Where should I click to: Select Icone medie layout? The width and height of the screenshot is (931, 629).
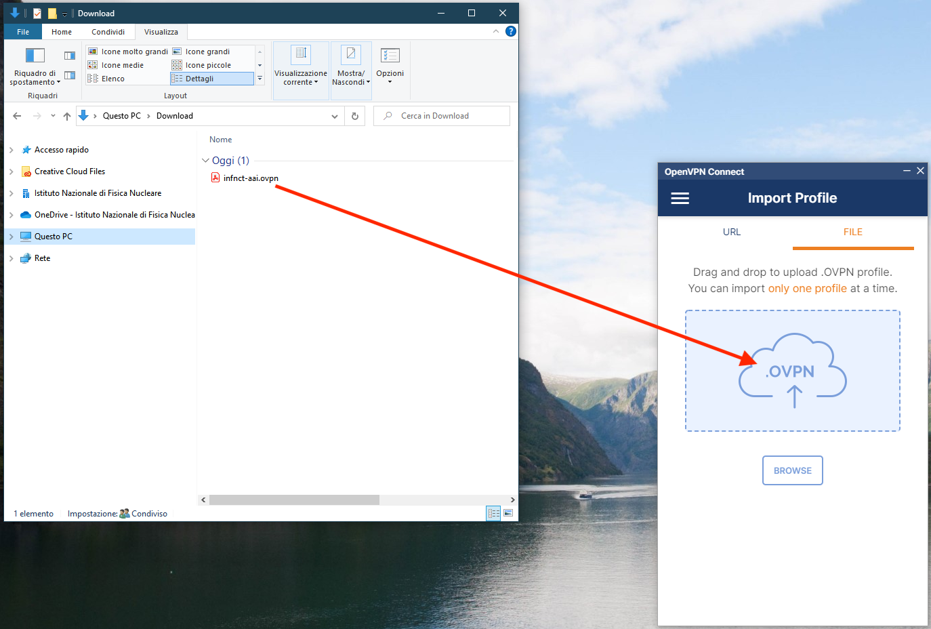(116, 65)
